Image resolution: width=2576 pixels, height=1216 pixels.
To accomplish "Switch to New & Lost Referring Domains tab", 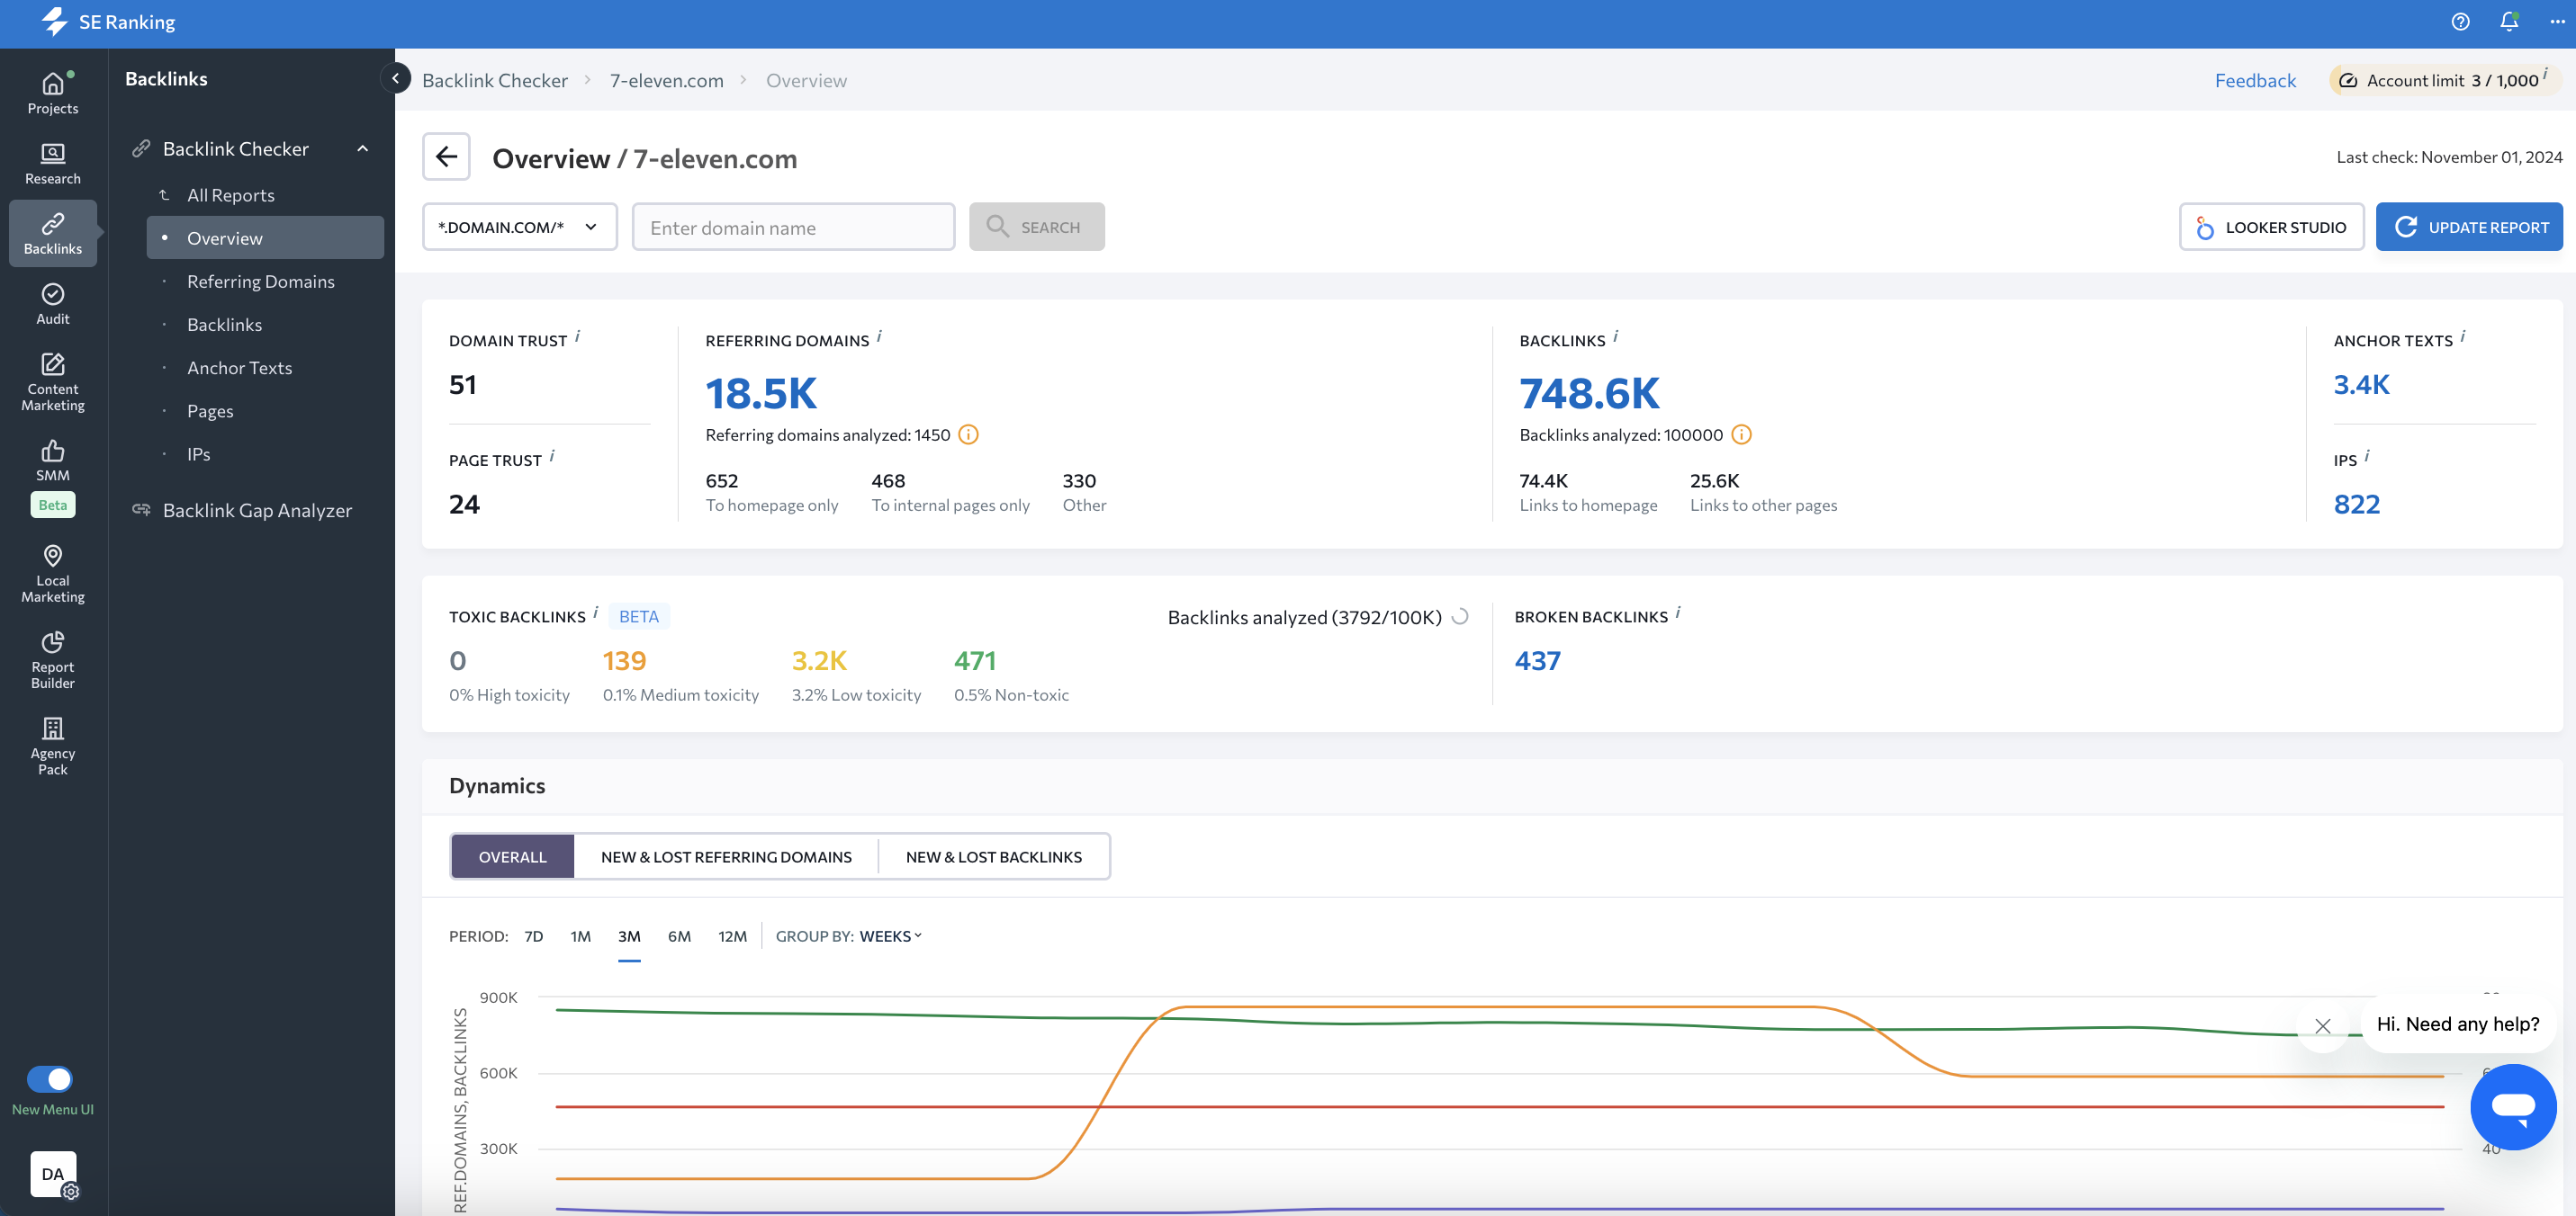I will (727, 856).
